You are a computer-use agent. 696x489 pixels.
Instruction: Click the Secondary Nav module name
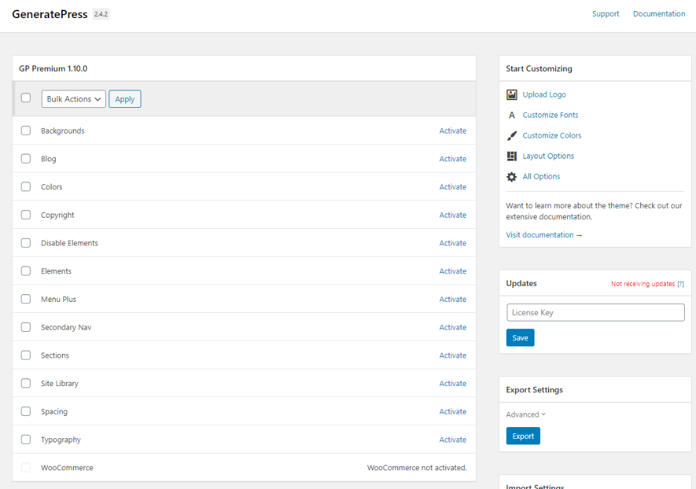tap(66, 328)
